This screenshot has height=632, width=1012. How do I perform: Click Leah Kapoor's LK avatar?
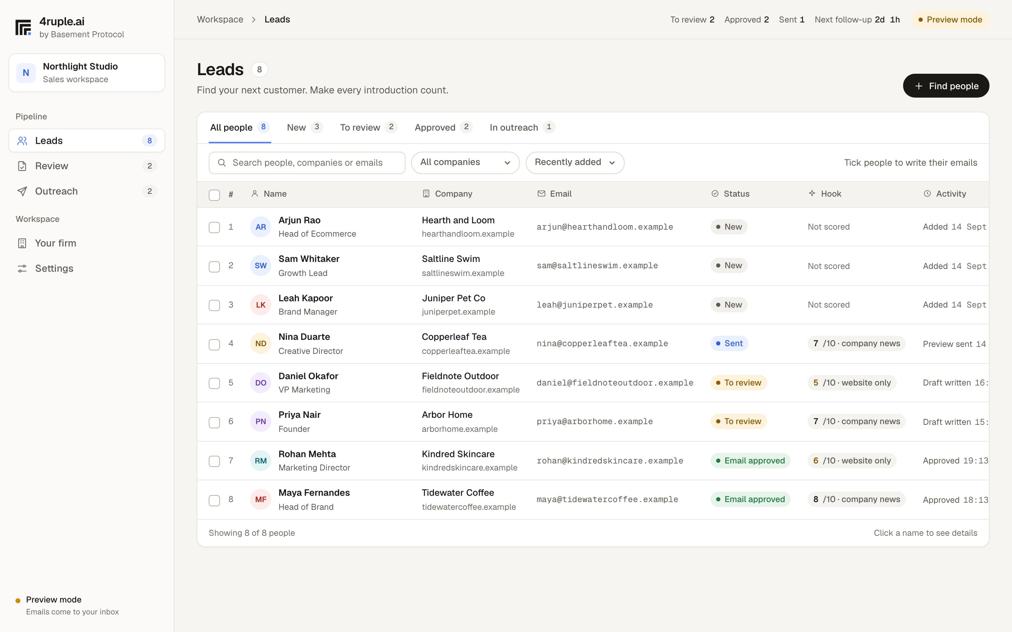tap(260, 305)
